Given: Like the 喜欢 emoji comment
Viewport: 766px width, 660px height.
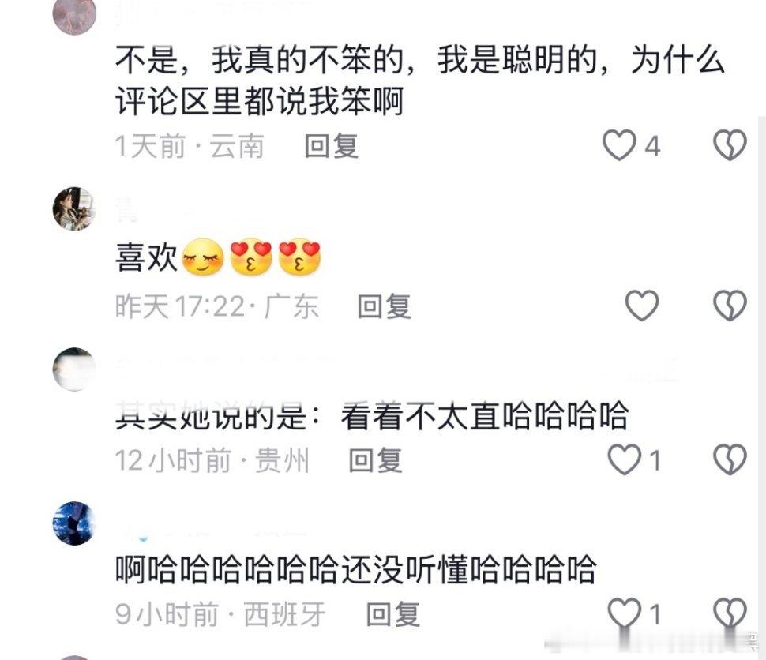Looking at the screenshot, I should click(642, 306).
